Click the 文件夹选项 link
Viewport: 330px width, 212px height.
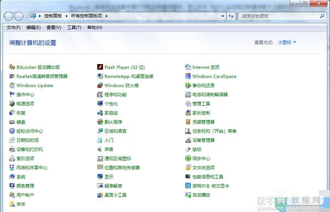click(x=204, y=168)
